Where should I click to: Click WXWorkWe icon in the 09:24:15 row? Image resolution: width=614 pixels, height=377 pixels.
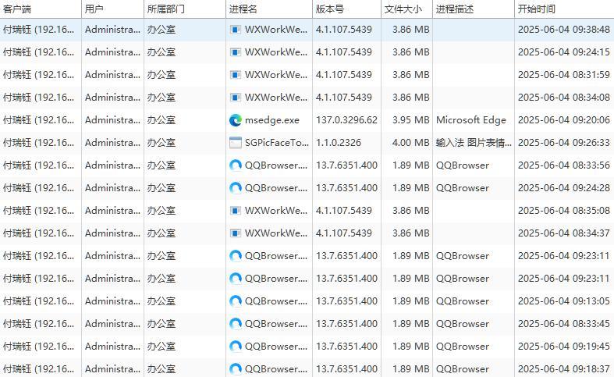236,52
